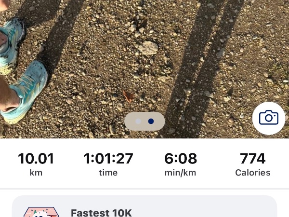This screenshot has height=217, width=289.
Task: Click the 1:01:27 elapsed time value
Action: point(108,159)
